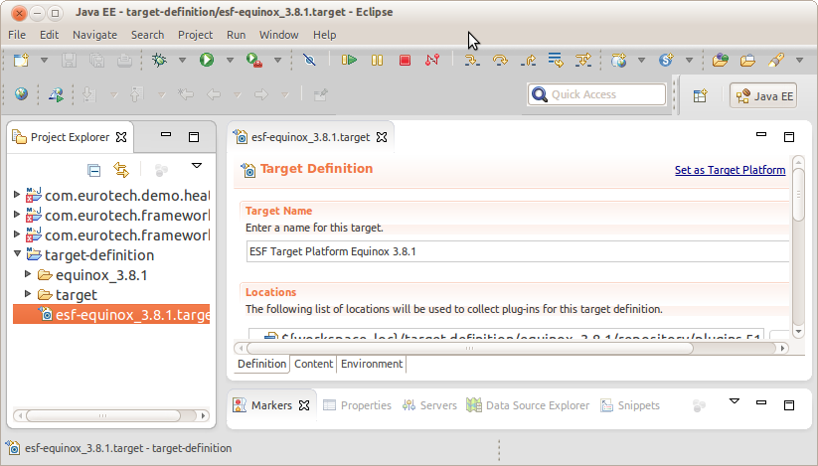
Task: Open dropdown arrow next to New icon
Action: coord(45,61)
